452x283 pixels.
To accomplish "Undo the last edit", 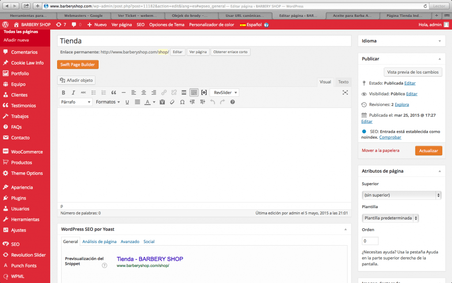I will tap(212, 102).
